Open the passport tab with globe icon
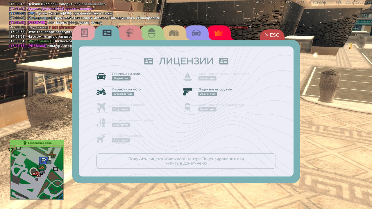The image size is (372, 209). tap(84, 33)
